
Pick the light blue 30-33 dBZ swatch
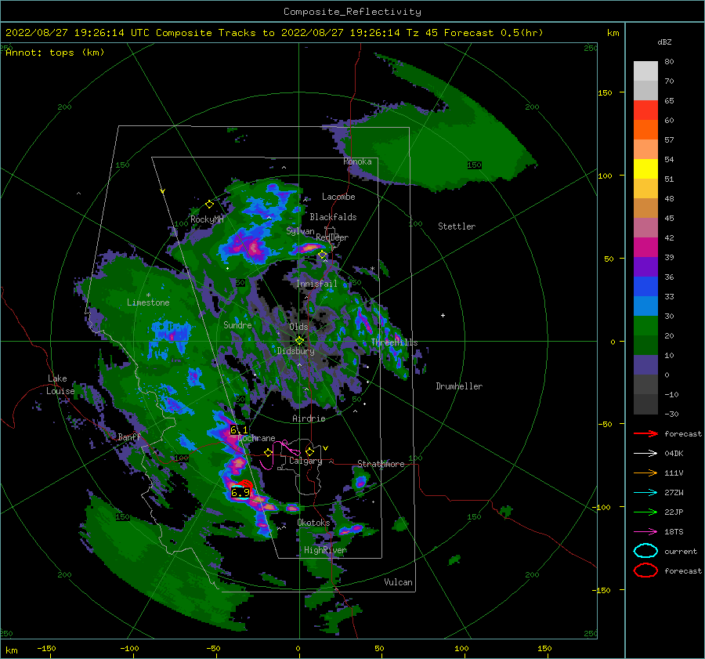[x=645, y=306]
